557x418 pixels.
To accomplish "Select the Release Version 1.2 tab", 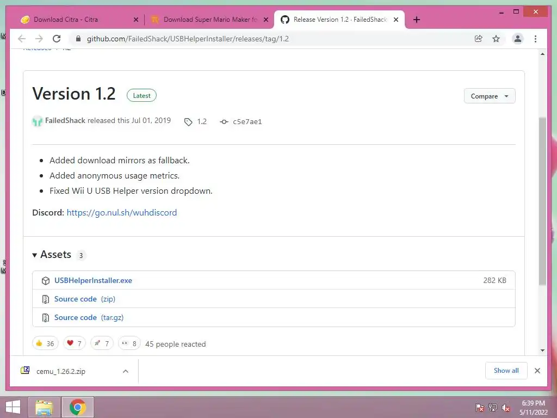I will click(x=339, y=20).
